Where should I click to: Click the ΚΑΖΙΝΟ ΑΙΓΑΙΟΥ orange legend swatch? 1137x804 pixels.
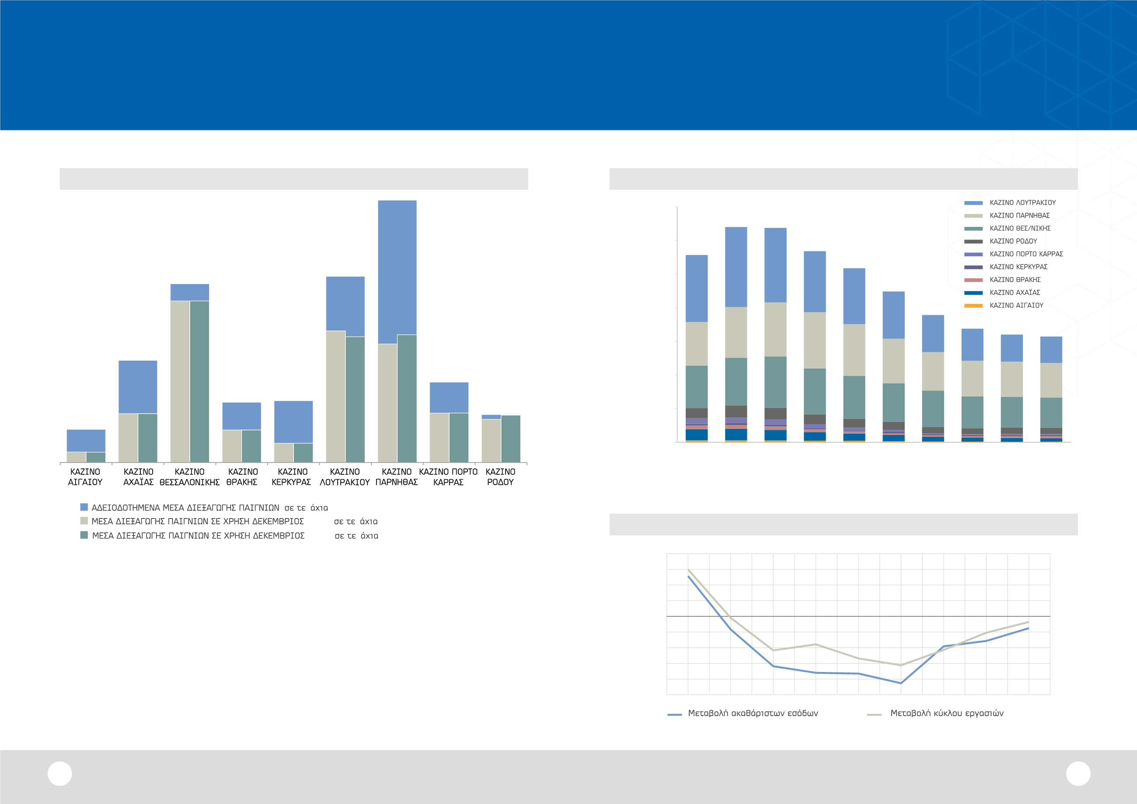click(x=973, y=306)
